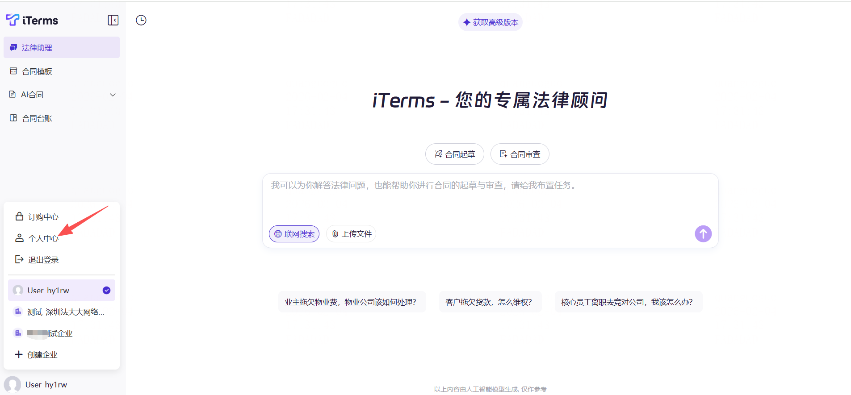
Task: Click the person icon of 个人中心
Action: tap(19, 238)
